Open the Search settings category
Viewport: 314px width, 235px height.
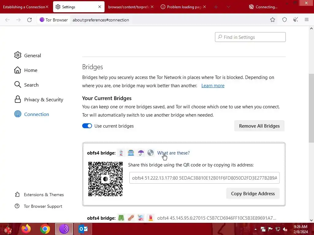pyautogui.click(x=26, y=85)
